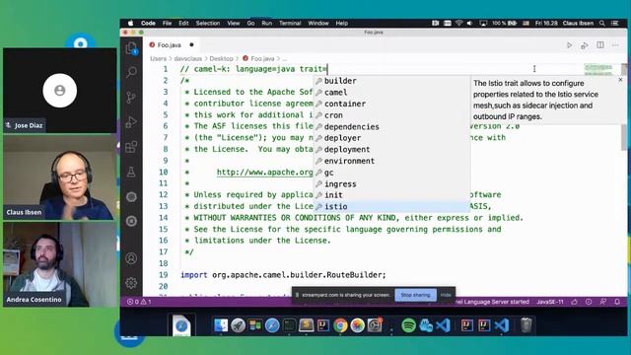Choose the init trait suggestion
Screen dimensions: 631x355
coord(391,195)
